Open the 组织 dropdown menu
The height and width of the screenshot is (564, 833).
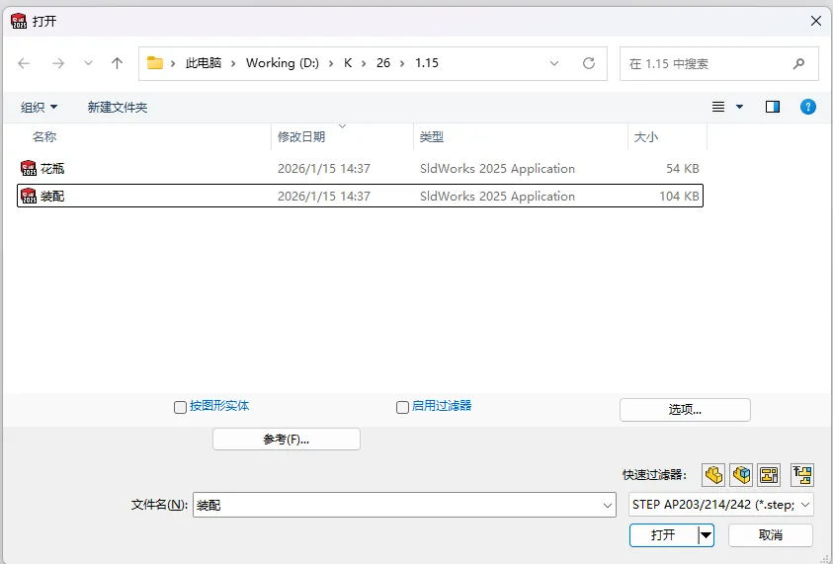(x=39, y=108)
